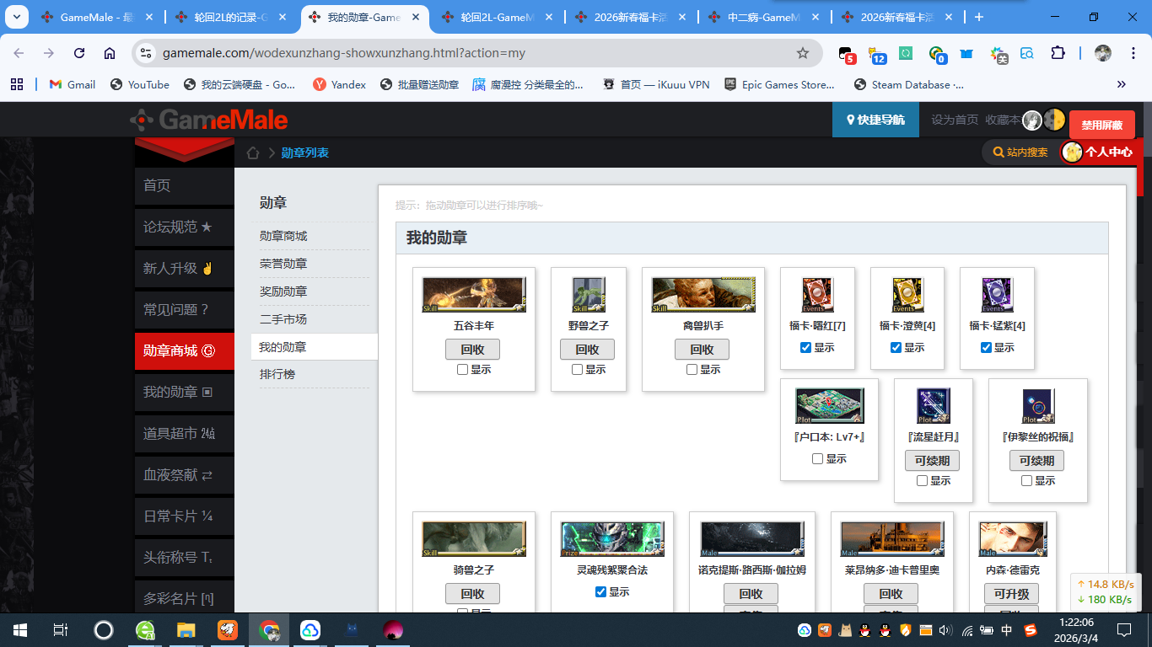Open the 快捷导航 quick navigation dropdown

(x=875, y=120)
